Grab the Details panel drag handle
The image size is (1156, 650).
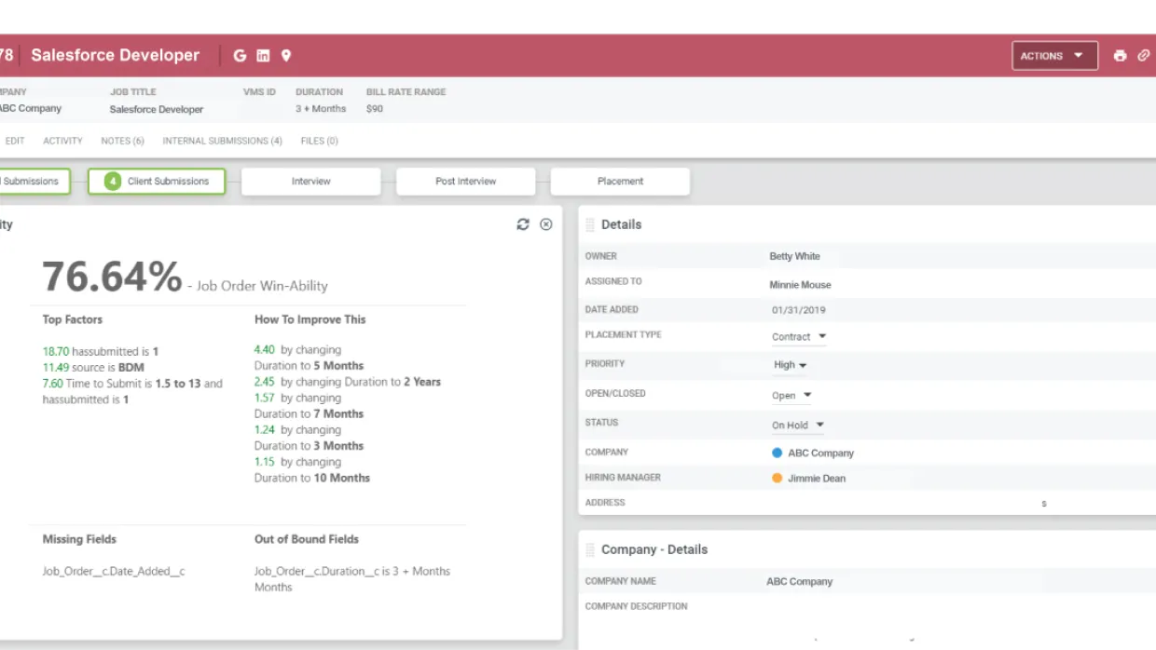click(589, 224)
